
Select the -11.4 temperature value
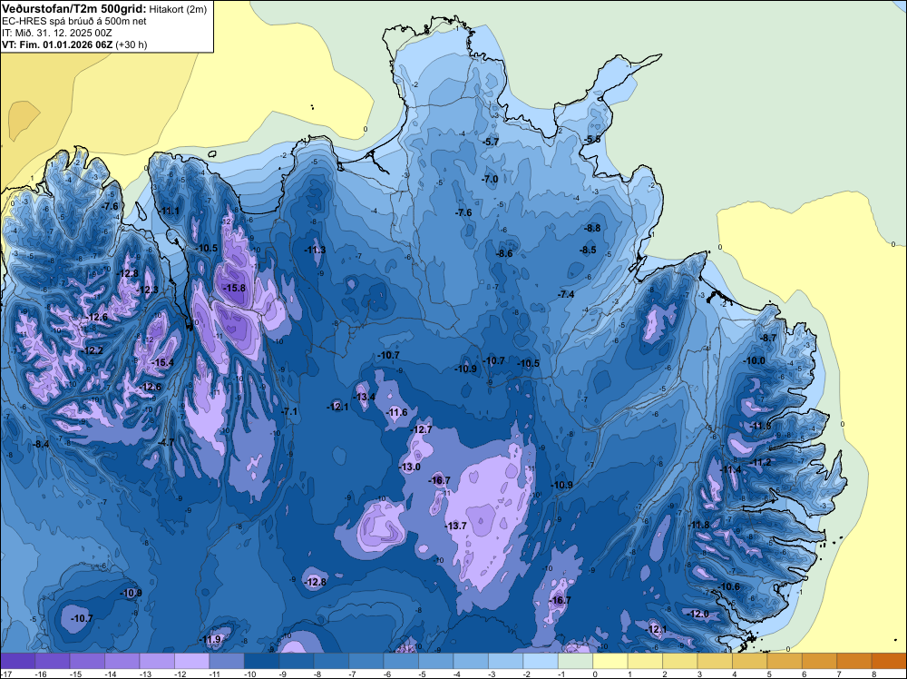pos(731,469)
